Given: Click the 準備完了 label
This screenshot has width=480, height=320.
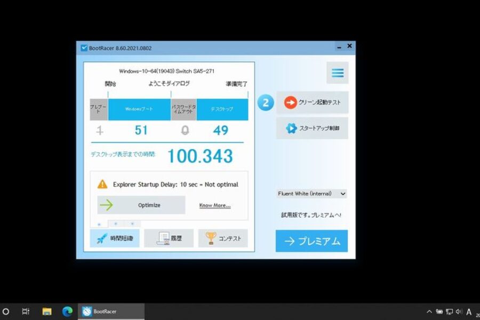Looking at the screenshot, I should point(236,84).
